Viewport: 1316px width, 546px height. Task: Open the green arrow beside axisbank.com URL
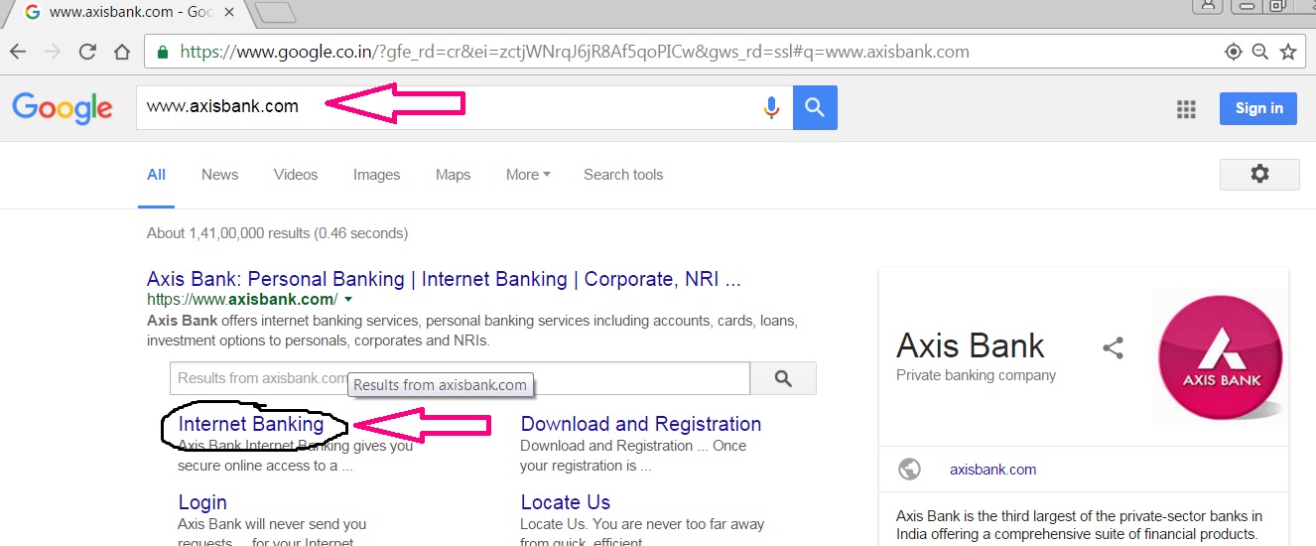pos(348,299)
